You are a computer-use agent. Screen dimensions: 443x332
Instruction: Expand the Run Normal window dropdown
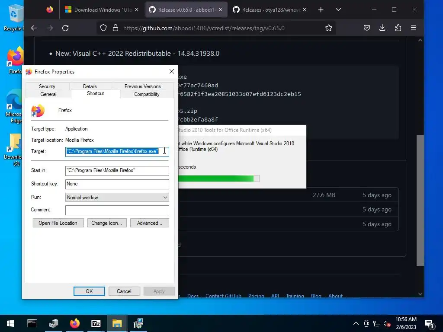[x=117, y=197]
